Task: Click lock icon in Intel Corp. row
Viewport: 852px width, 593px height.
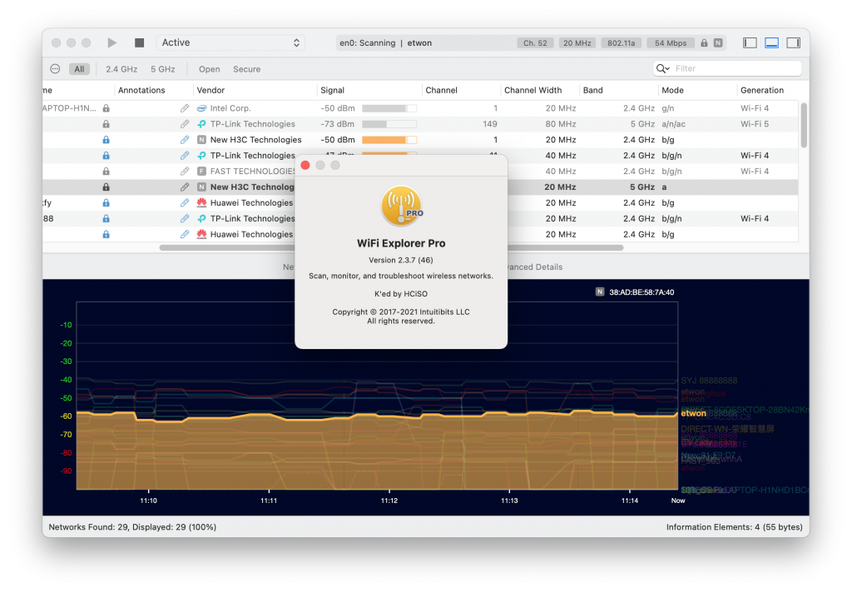Action: [106, 108]
